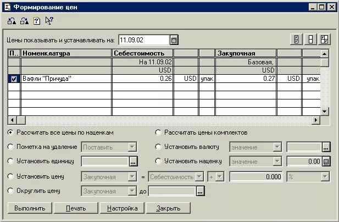
Task: Open the "Себестоимость" base price dropdown
Action: 199,177
